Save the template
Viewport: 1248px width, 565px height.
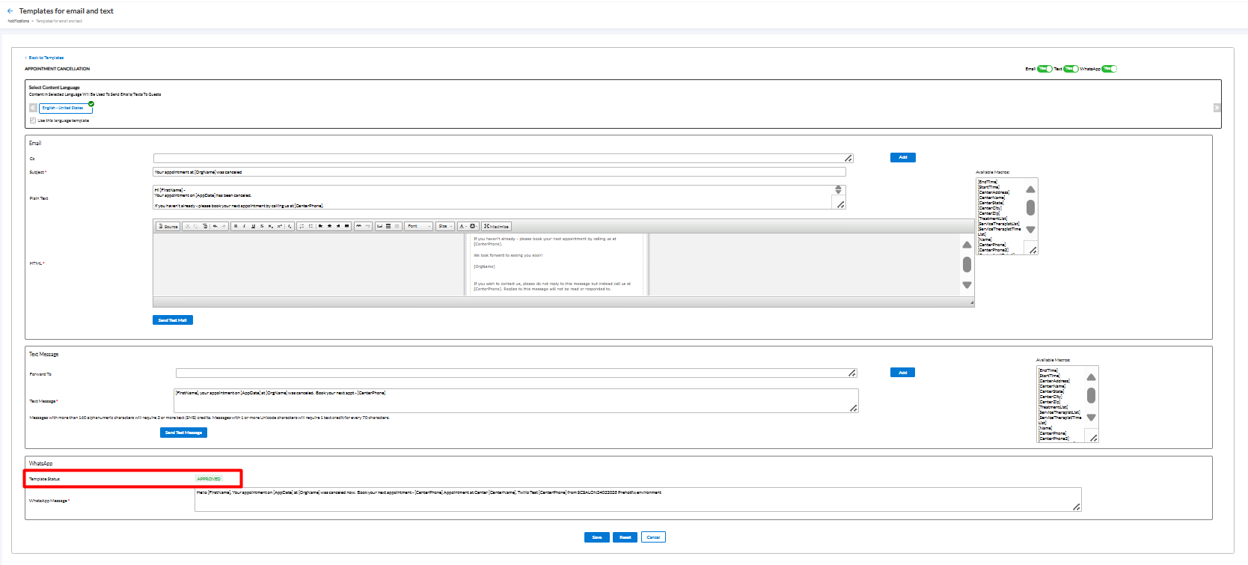(597, 537)
